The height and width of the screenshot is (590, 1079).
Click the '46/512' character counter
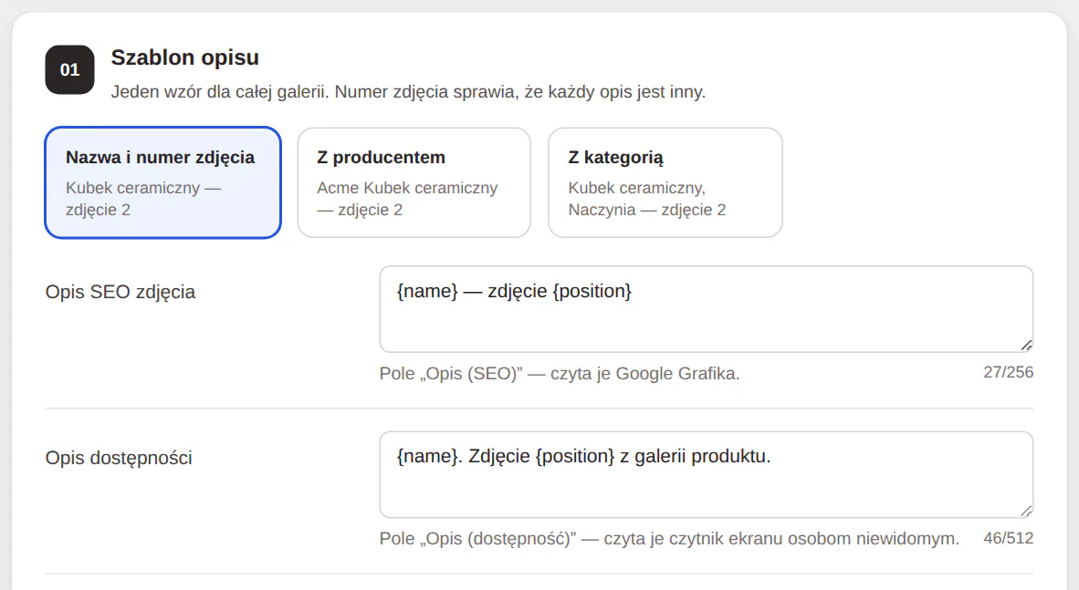click(1008, 538)
